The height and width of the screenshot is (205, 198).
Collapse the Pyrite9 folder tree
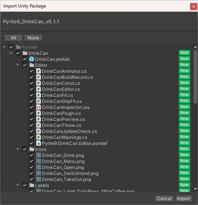4,47
